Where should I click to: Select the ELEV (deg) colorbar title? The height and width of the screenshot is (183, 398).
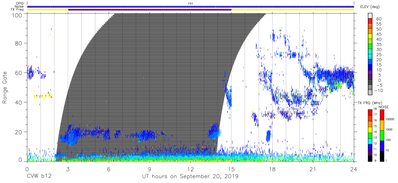coord(370,6)
